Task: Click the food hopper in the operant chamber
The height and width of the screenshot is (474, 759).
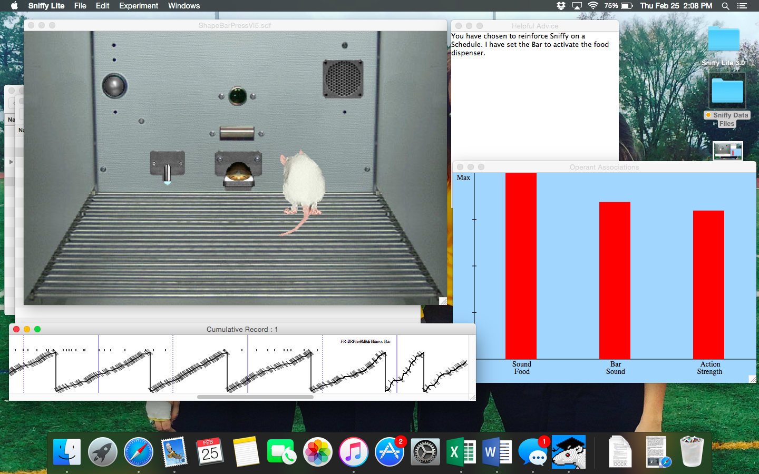Action: [x=238, y=170]
